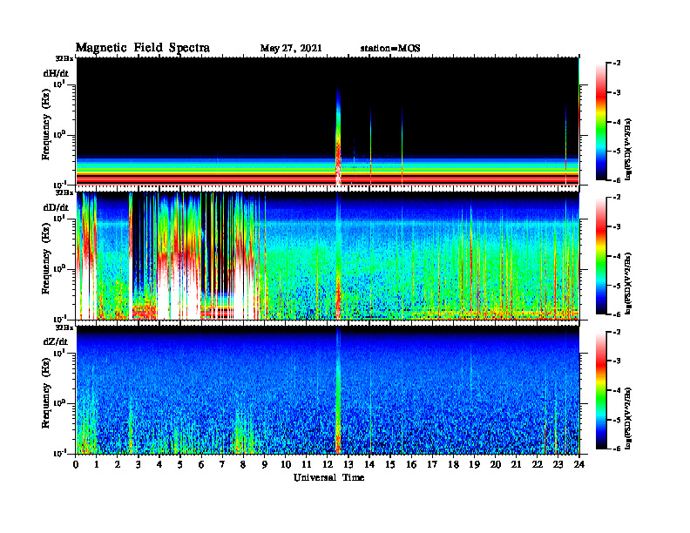Viewport: 690px width, 533px height.
Task: Click the 10^0 frequency tick of dZ/dt panel
Action: [59, 403]
